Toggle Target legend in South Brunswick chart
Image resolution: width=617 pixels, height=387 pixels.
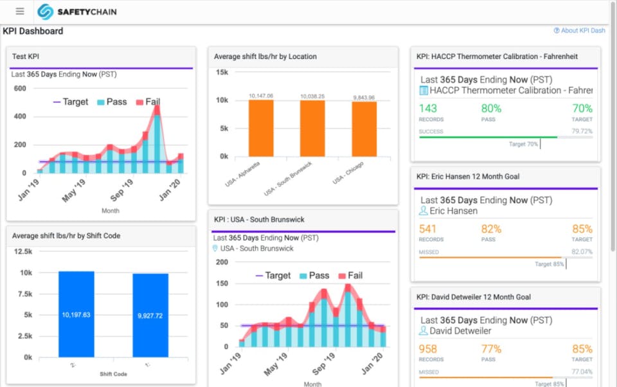pyautogui.click(x=273, y=276)
